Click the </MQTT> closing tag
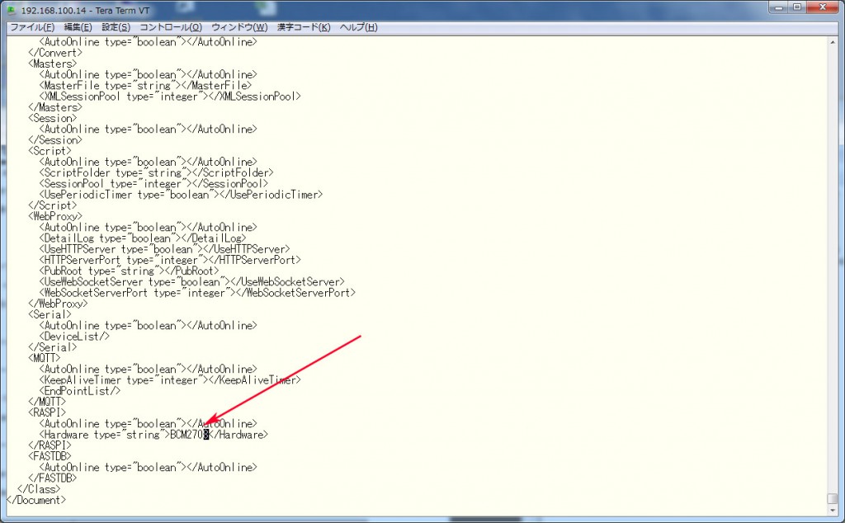This screenshot has height=523, width=845. (47, 402)
